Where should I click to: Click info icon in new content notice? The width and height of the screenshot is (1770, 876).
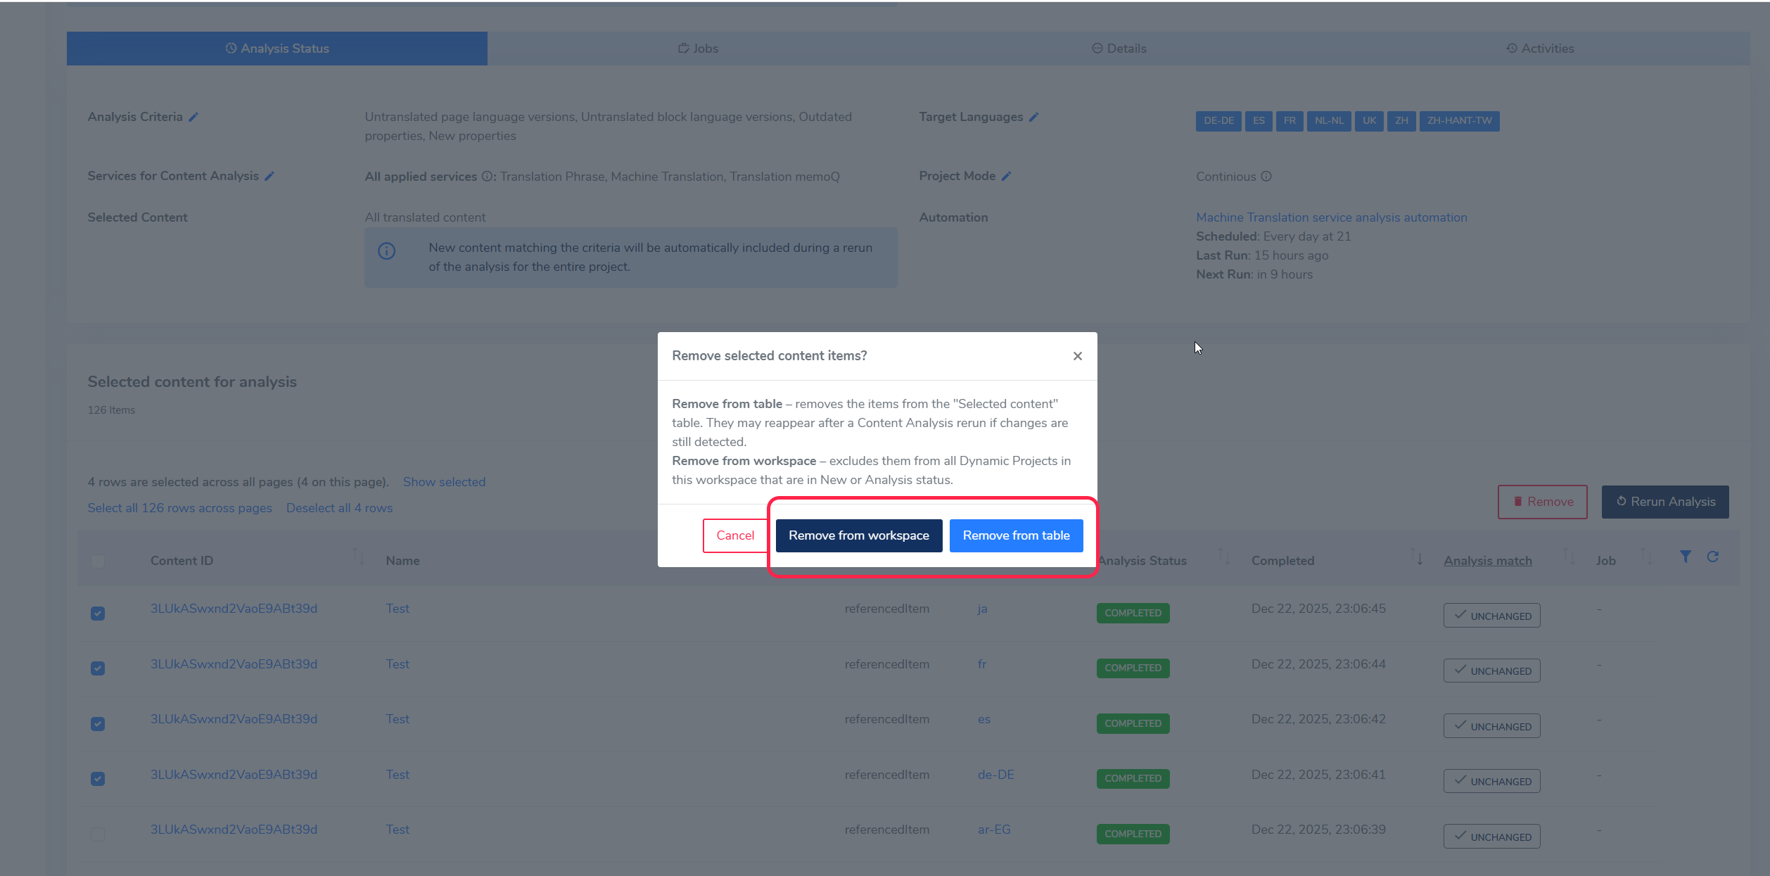tap(387, 251)
